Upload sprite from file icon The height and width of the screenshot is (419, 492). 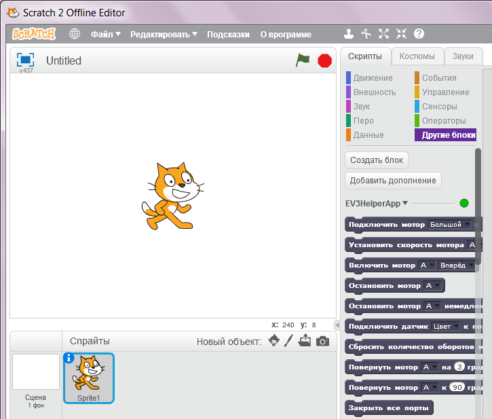(305, 340)
